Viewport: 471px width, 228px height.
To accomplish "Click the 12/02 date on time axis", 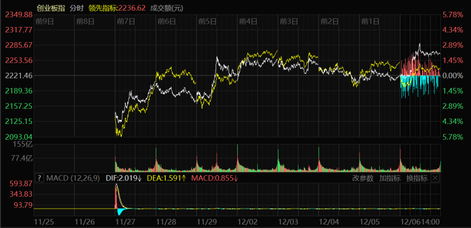I will (248, 222).
